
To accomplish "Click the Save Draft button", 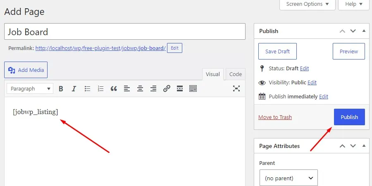I will coord(277,51).
